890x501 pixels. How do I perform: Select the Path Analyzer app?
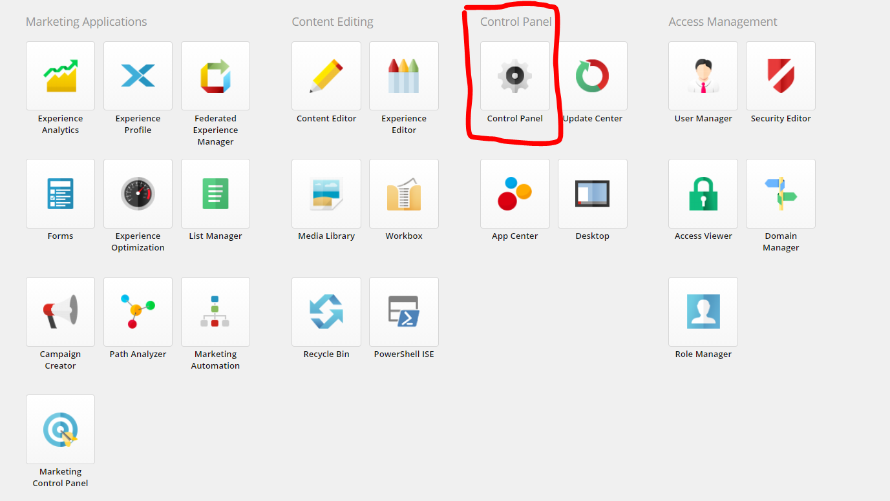[x=138, y=312]
